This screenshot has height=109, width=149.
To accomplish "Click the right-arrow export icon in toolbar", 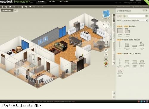I will 30,7.
